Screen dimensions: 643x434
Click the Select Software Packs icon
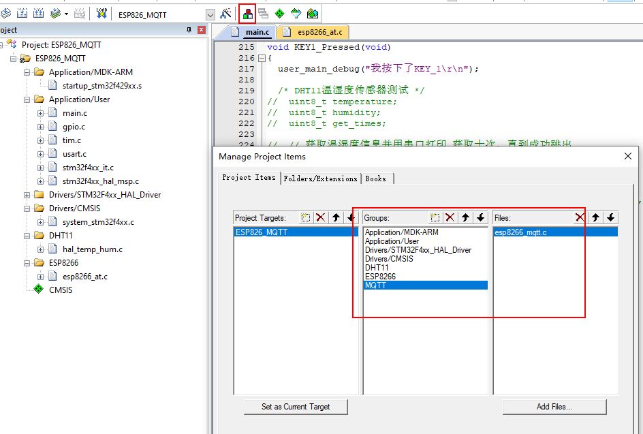296,14
